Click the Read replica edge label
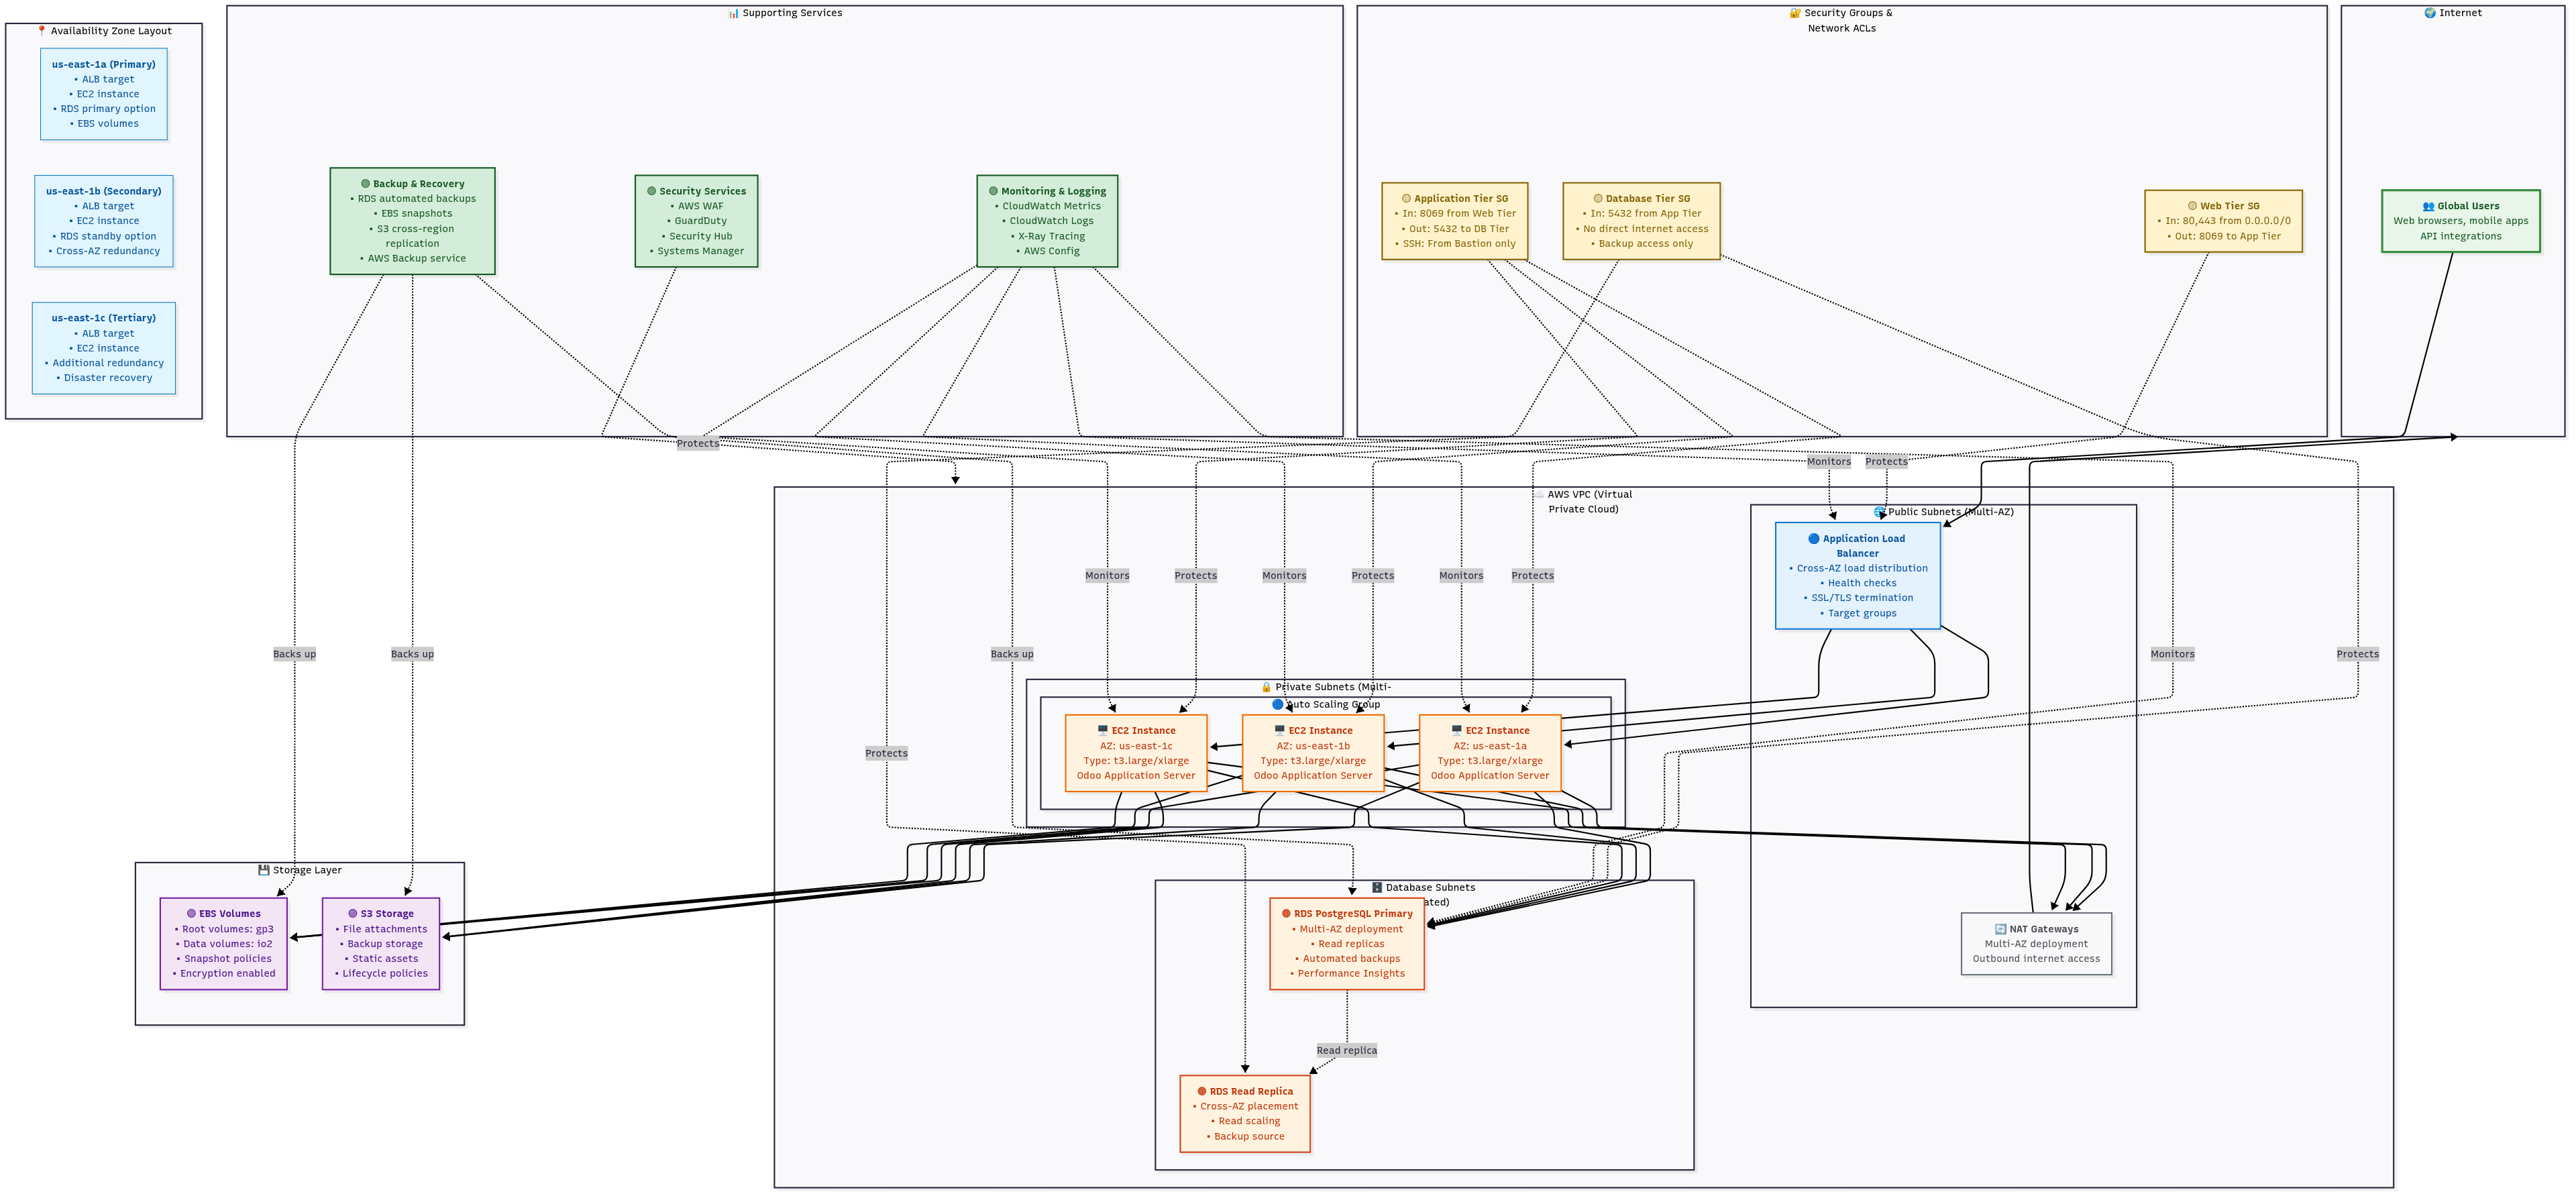This screenshot has height=1196, width=2576. (1346, 1050)
